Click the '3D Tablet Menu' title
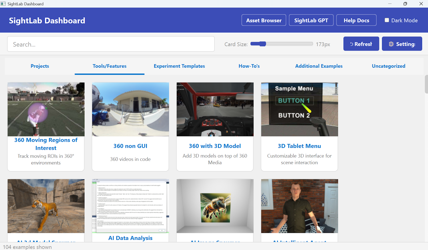 pyautogui.click(x=299, y=146)
